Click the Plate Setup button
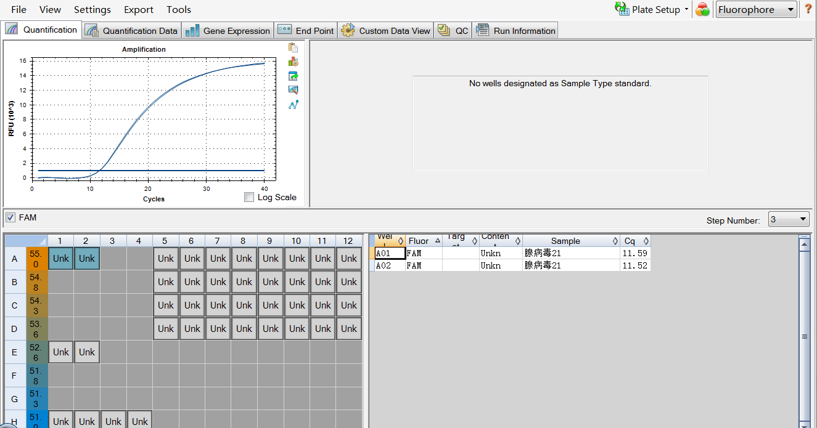The height and width of the screenshot is (428, 817). [x=648, y=9]
